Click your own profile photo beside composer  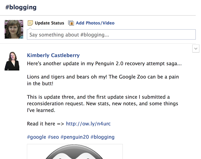point(14,29)
